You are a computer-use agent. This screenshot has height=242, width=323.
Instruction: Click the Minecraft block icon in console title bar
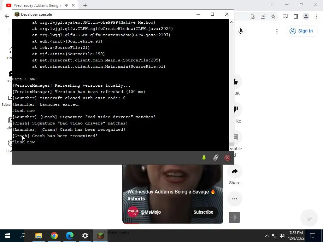(17, 14)
